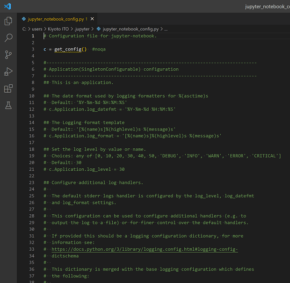Click the title bar file name text
Screen dimensions: 290x283
[268, 7]
